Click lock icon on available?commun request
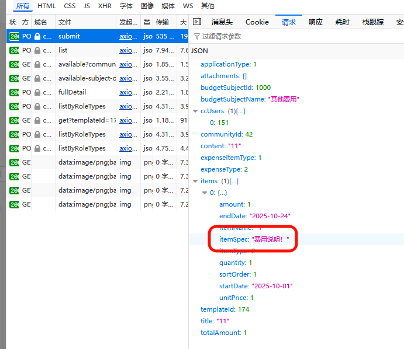404x349 pixels. coord(38,64)
